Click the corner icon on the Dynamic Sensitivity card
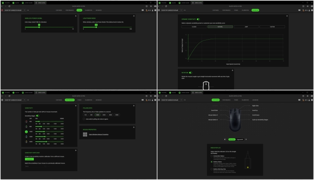The width and height of the screenshot is (314, 180). point(287,16)
